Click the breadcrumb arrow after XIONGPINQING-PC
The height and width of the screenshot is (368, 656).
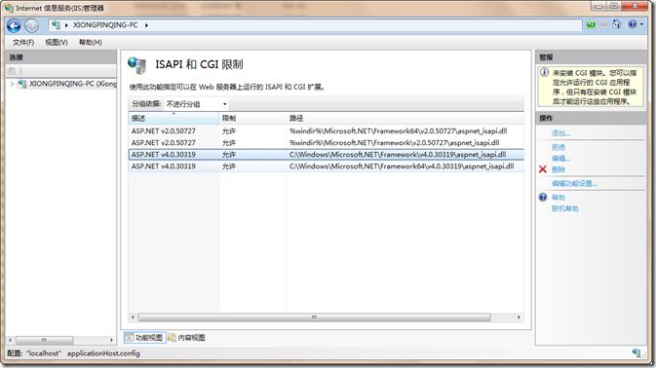[x=146, y=25]
